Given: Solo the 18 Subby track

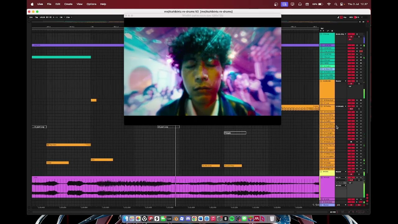Looking at the screenshot, I should click(357, 106).
